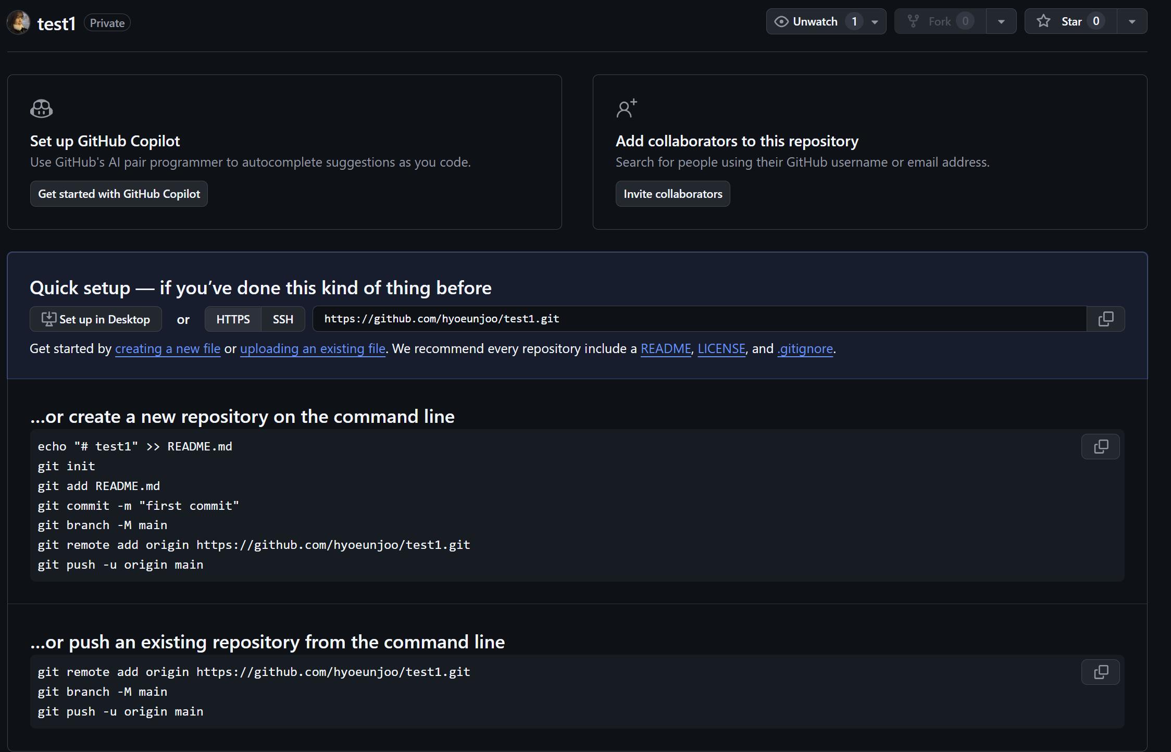Click uploading an existing file link

313,348
